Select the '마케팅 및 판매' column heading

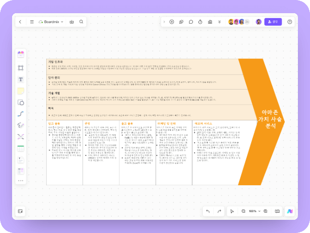(167, 124)
